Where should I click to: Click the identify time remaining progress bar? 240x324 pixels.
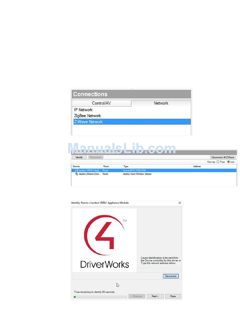[x=100, y=297]
